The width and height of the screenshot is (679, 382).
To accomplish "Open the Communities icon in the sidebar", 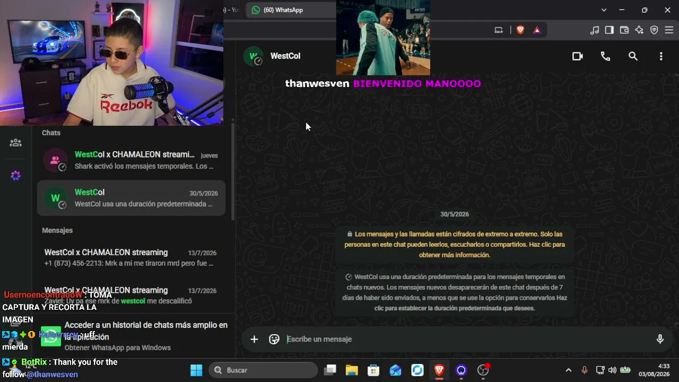I will point(16,142).
